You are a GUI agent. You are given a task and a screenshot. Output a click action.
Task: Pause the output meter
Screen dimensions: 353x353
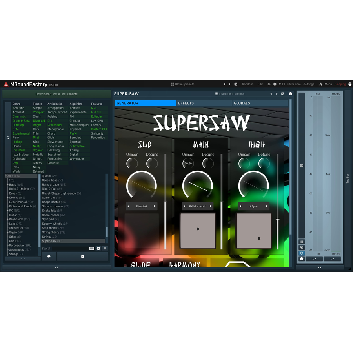[x=302, y=242]
